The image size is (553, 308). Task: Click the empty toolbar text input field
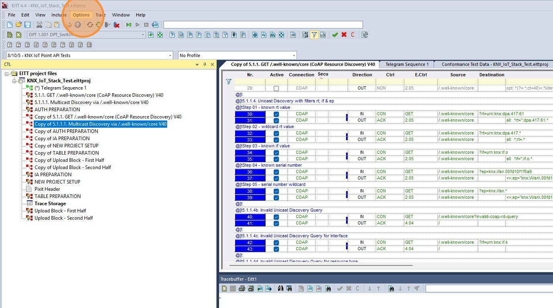click(263, 25)
